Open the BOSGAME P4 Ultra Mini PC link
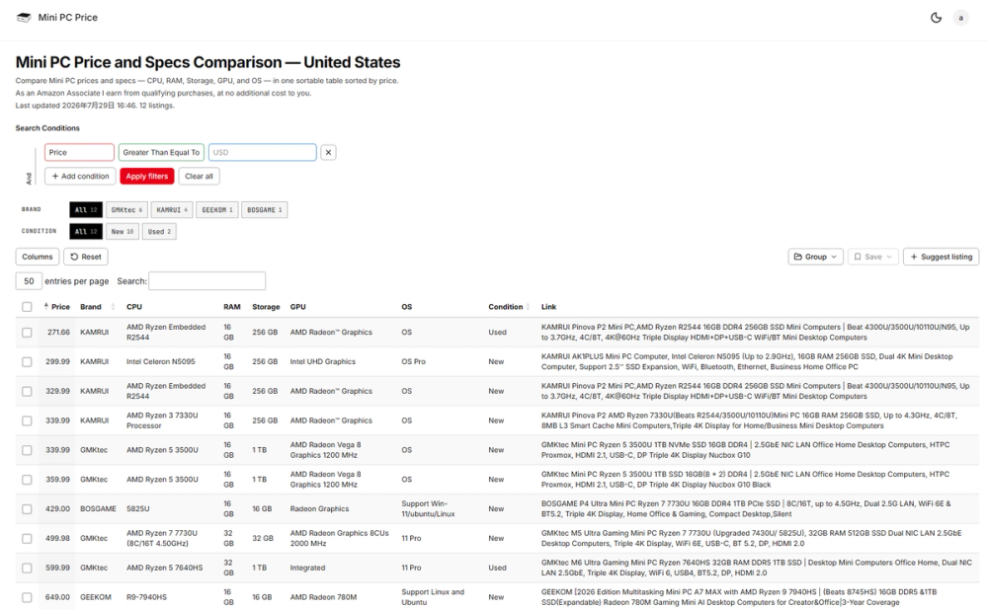Image resolution: width=988 pixels, height=610 pixels. tap(746, 508)
